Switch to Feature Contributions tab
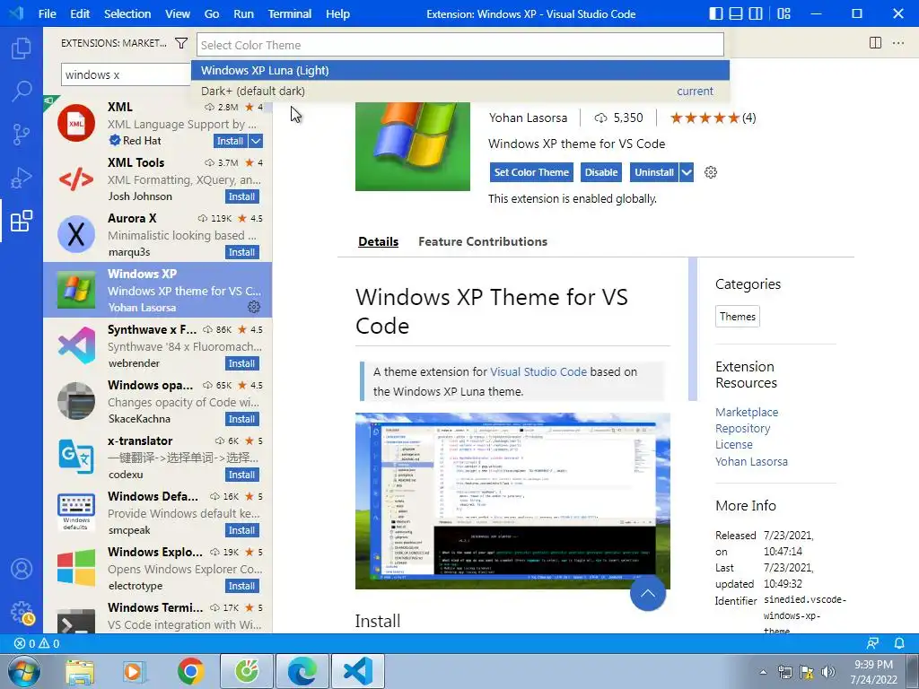Viewport: 919px width, 689px height. [x=482, y=241]
